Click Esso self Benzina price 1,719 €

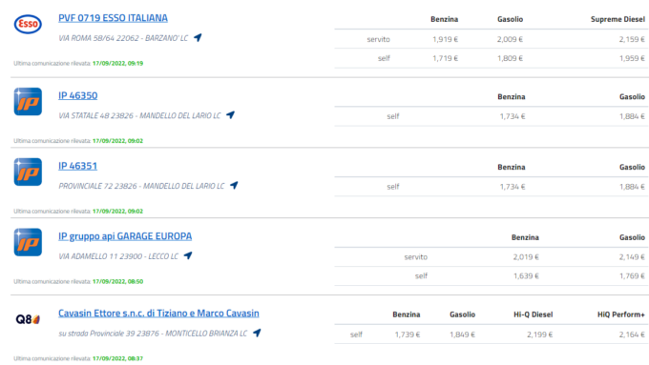click(446, 58)
